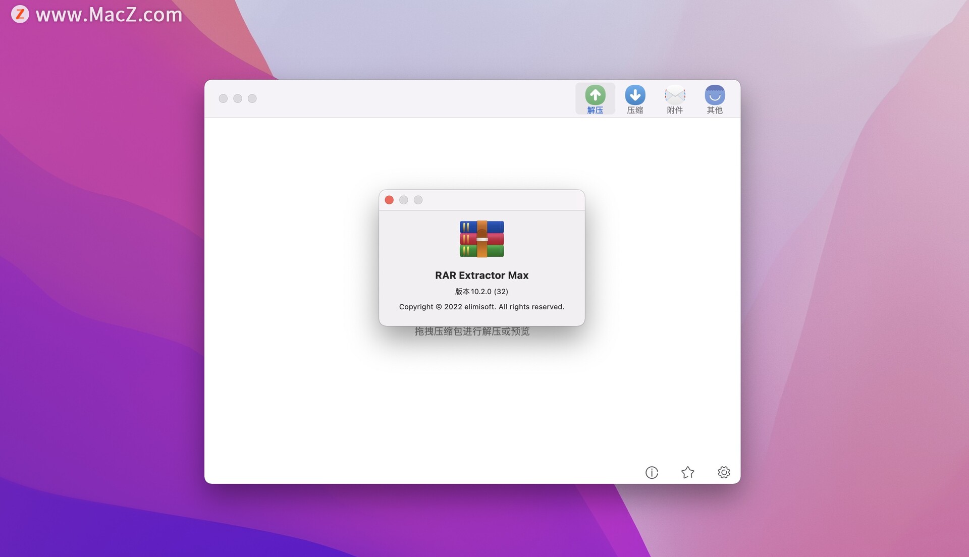Screen dimensions: 969x557
Task: Click the 'RAR Extractor Max' title text
Action: [x=481, y=275]
